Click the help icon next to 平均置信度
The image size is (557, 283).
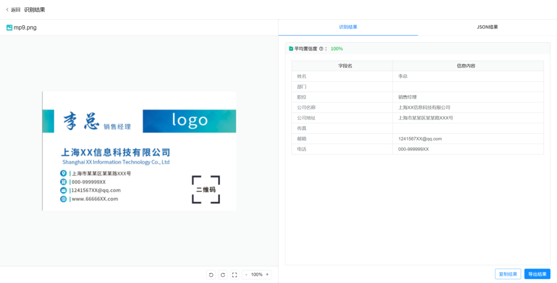pos(321,49)
